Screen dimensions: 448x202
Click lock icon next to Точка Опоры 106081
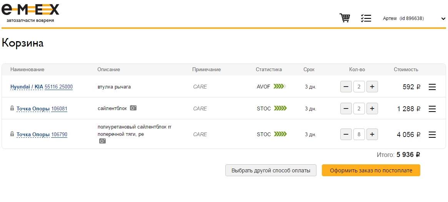[x=12, y=109]
